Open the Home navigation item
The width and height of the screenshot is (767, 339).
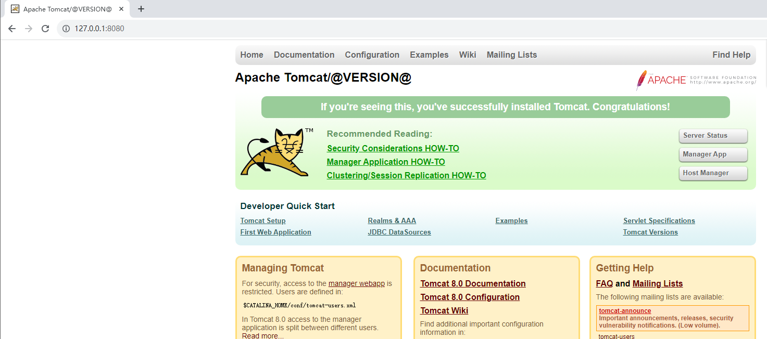tap(252, 55)
